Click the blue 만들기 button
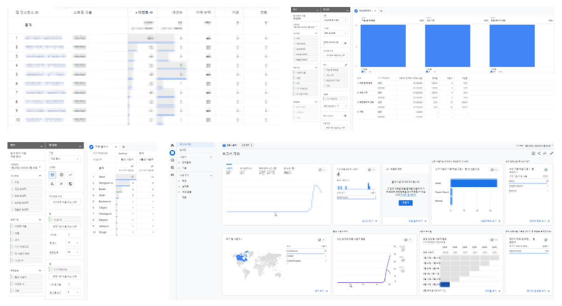Image resolution: width=562 pixels, height=306 pixels. click(406, 203)
